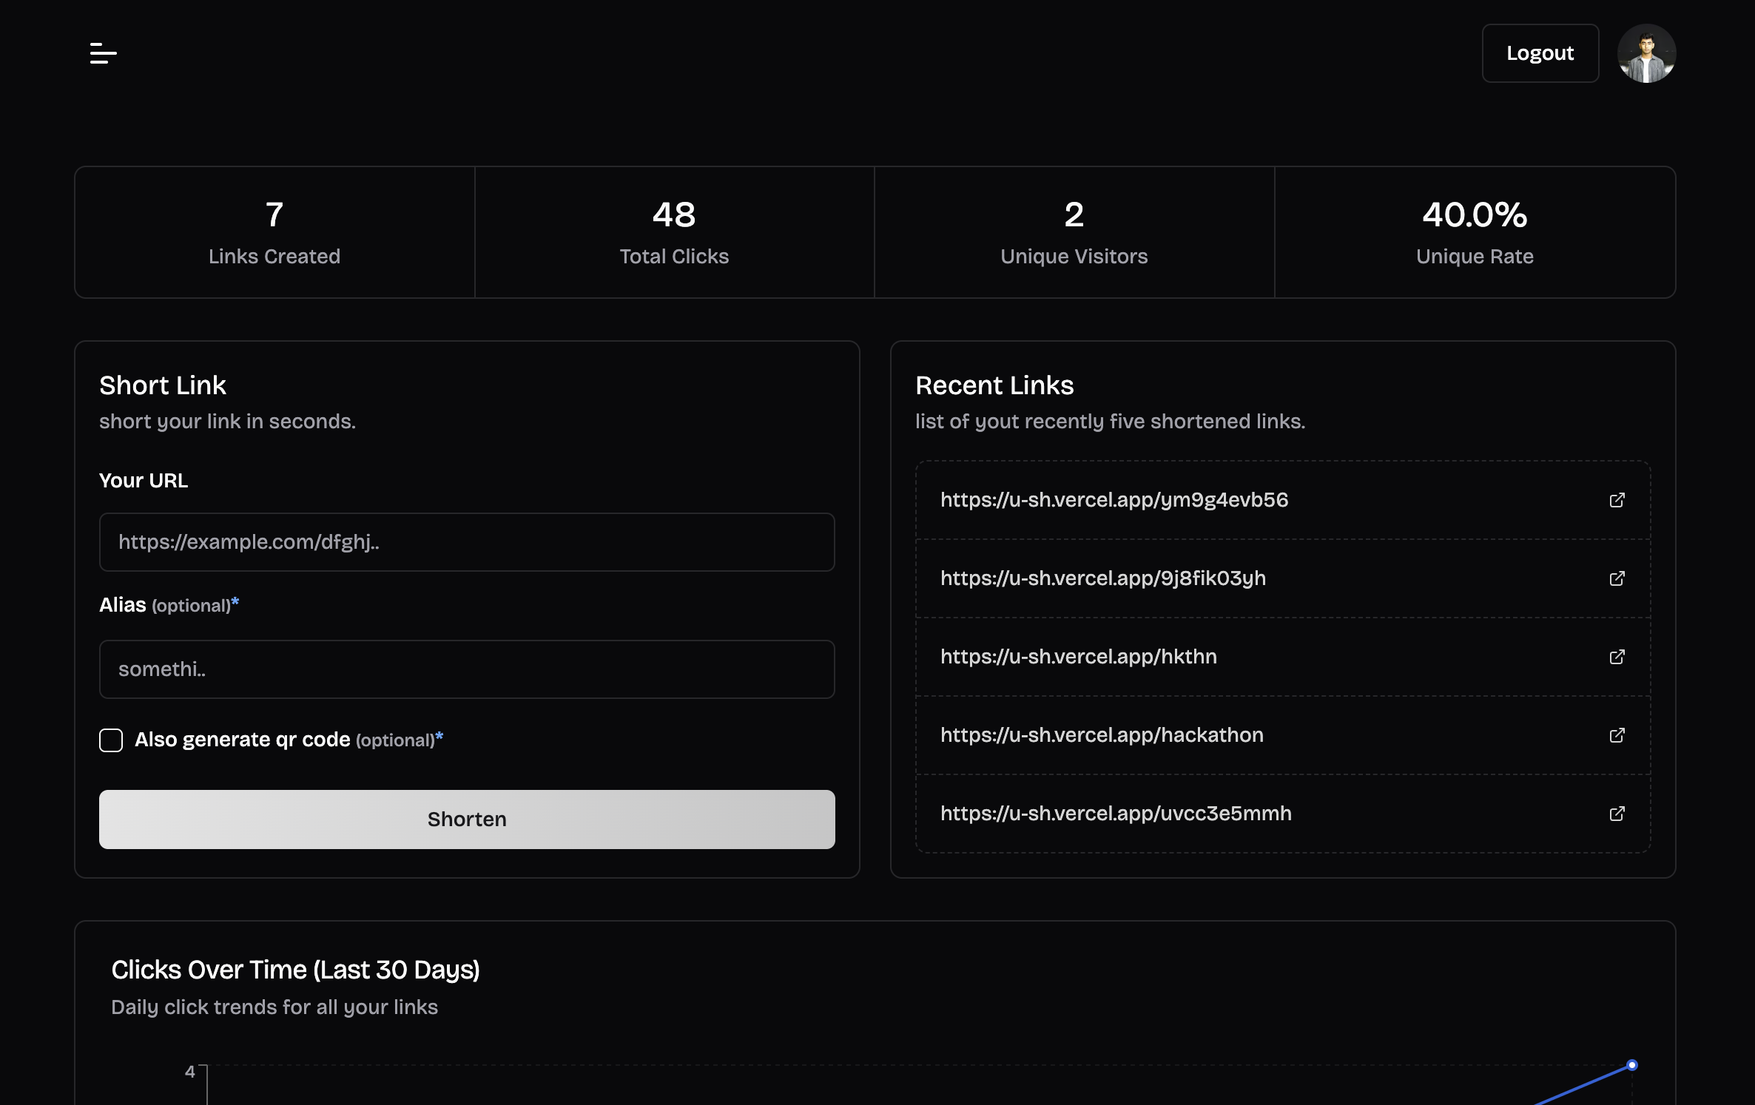Click the blue chart data point
1755x1105 pixels.
1632,1065
